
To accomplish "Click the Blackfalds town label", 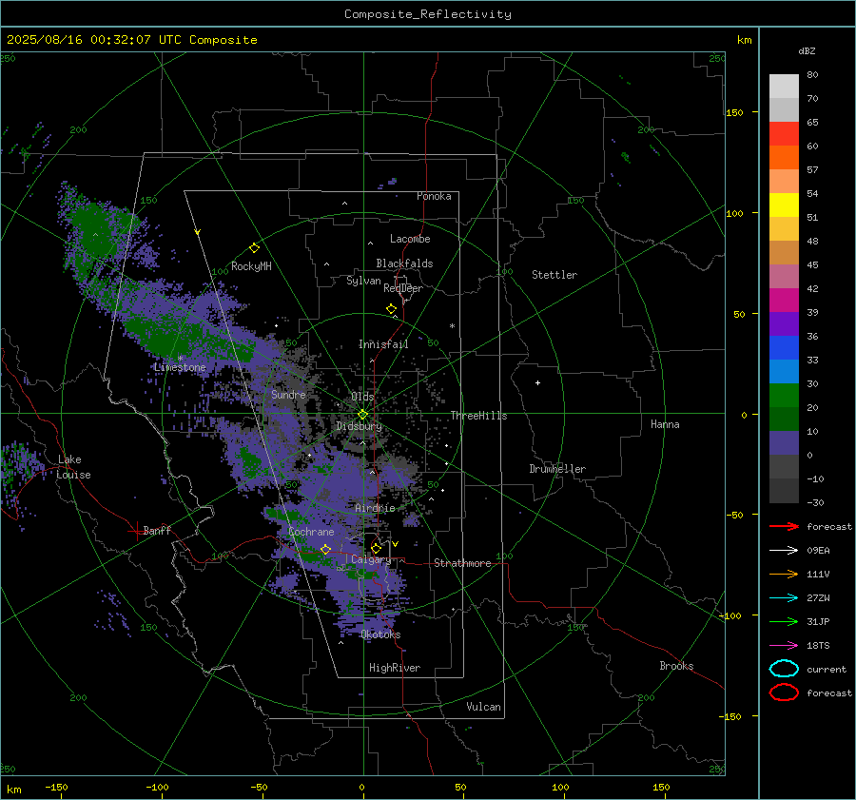I will 404,263.
